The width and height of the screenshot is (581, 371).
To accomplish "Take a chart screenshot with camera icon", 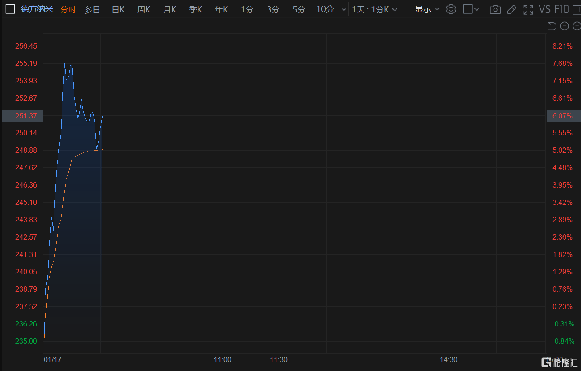I will pyautogui.click(x=495, y=9).
